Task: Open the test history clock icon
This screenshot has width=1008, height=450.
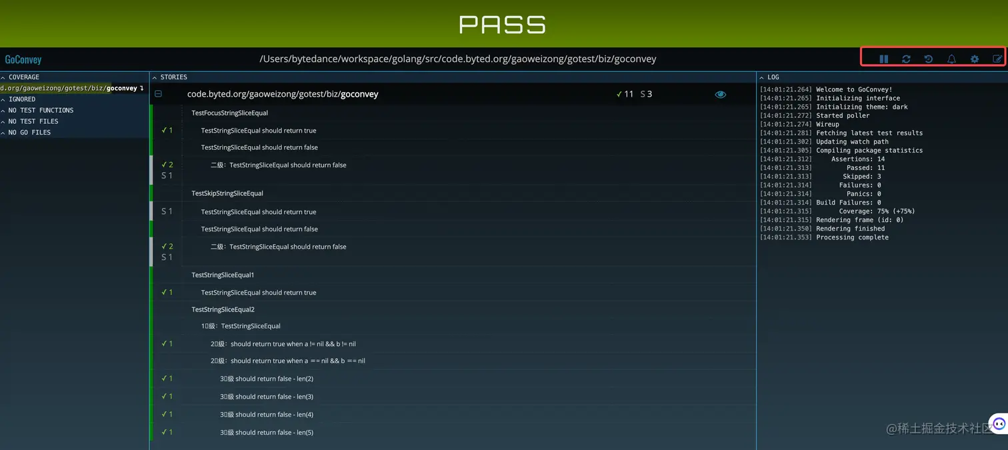Action: coord(928,59)
